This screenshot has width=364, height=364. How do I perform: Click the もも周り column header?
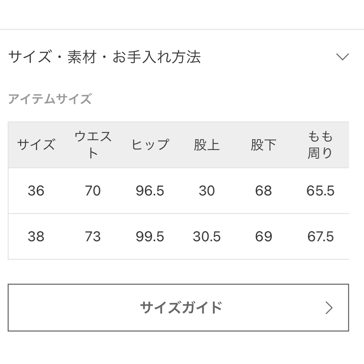(x=321, y=145)
